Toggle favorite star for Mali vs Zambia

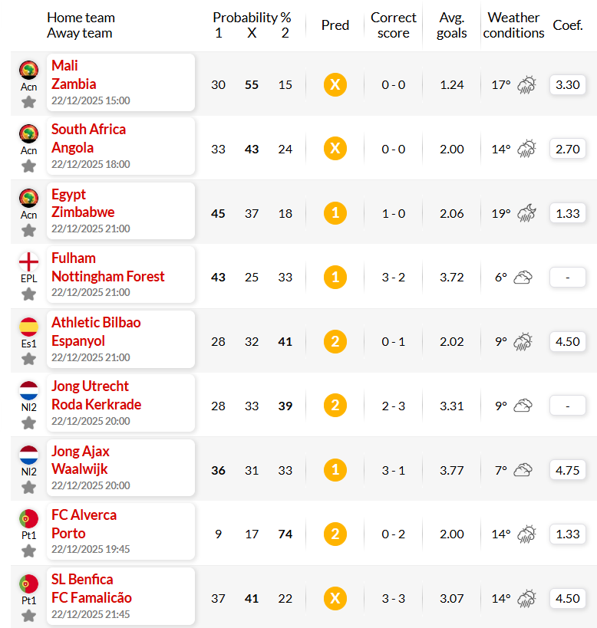pos(28,102)
